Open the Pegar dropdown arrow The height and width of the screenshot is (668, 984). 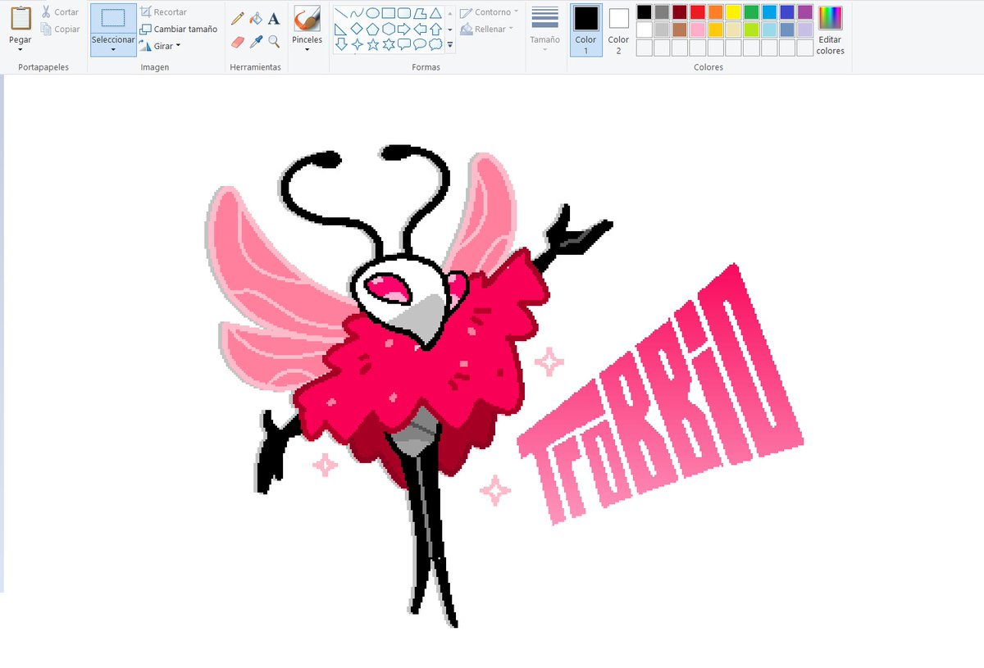(20, 51)
